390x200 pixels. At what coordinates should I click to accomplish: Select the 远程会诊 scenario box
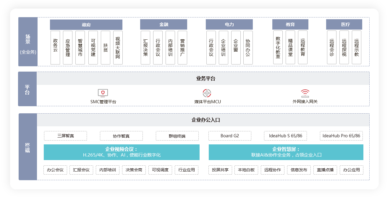[332, 48]
